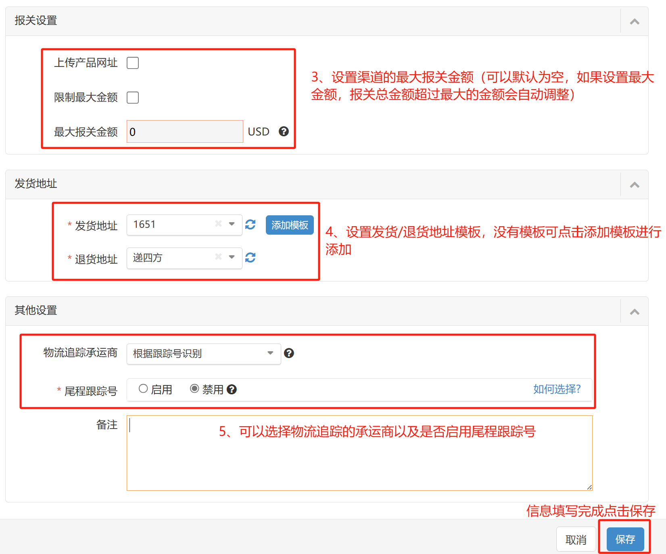
Task: Click help icon next to 禁用 option
Action: (x=232, y=389)
